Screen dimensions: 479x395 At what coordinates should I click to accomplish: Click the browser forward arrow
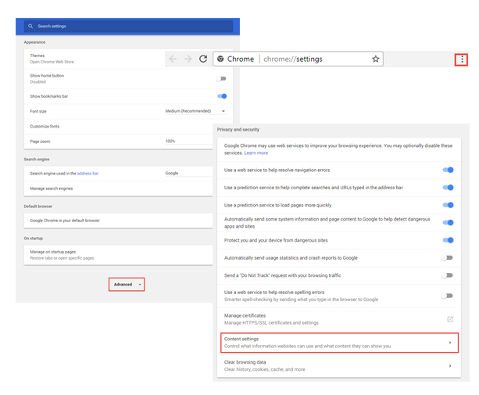[188, 59]
